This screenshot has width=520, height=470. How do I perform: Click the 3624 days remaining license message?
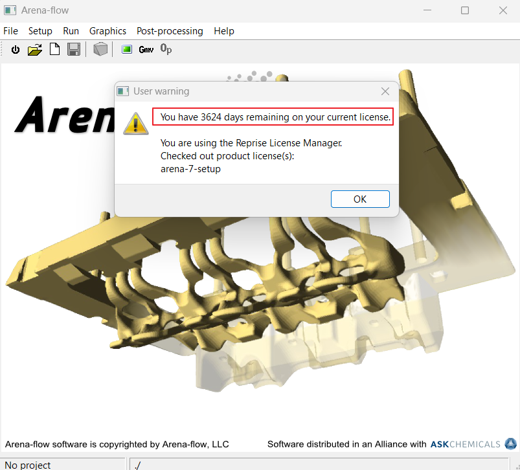[276, 117]
